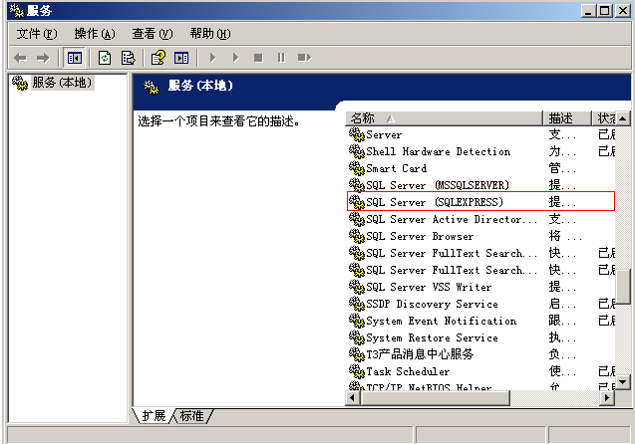Select SQL Server (SQLEXPRESS) service

click(481, 202)
